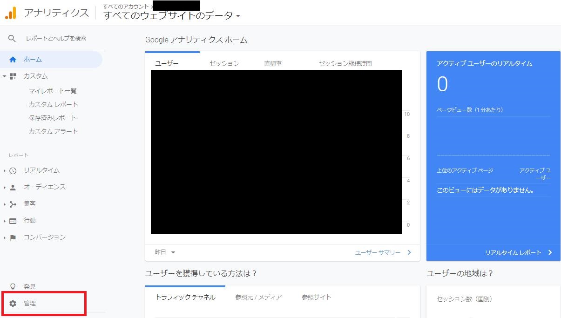
Task: Switch to the 参照元 / メディア tab
Action: point(258,297)
